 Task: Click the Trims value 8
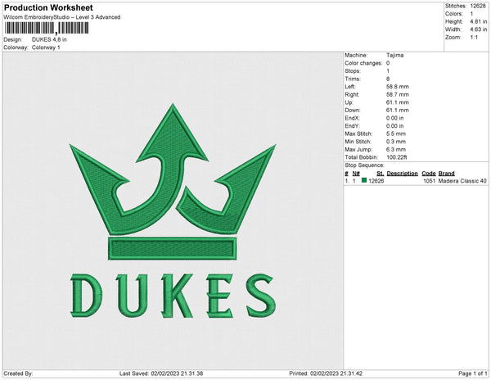pos(388,79)
